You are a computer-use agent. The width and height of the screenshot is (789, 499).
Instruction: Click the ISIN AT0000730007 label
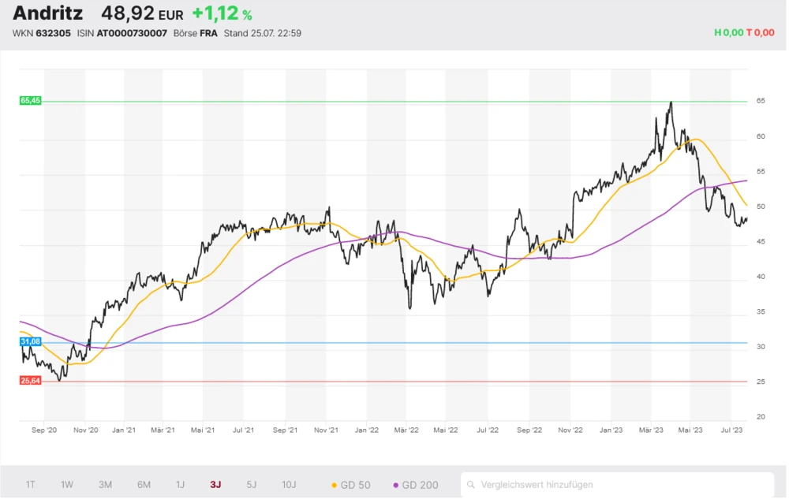point(122,33)
